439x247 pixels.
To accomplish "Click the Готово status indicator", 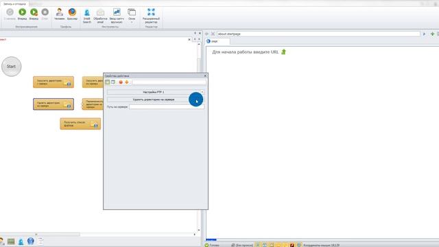I will click(212, 245).
